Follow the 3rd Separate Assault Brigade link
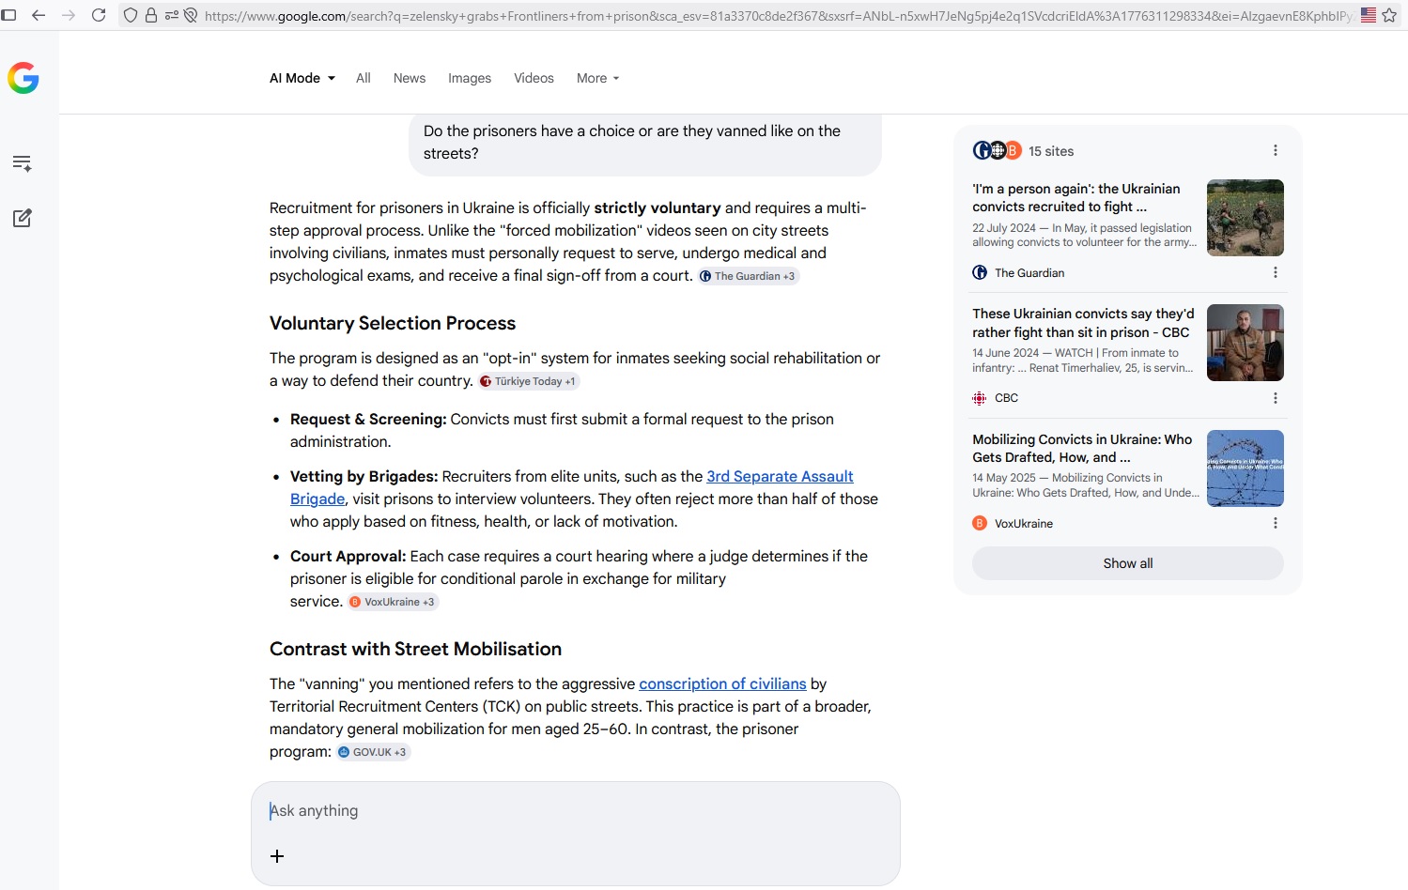 point(780,476)
